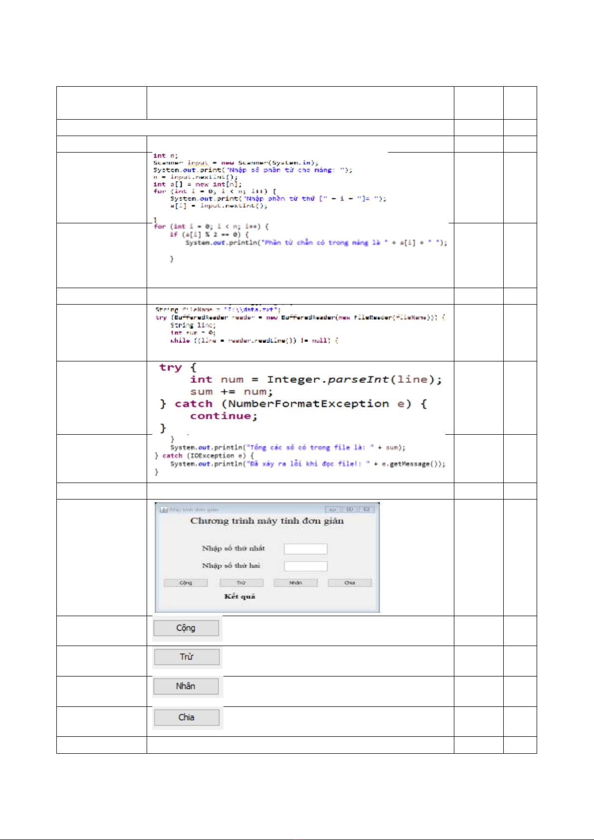Image resolution: width=594 pixels, height=840 pixels.
Task: Click the enlarged Trừ button image
Action: 187,657
